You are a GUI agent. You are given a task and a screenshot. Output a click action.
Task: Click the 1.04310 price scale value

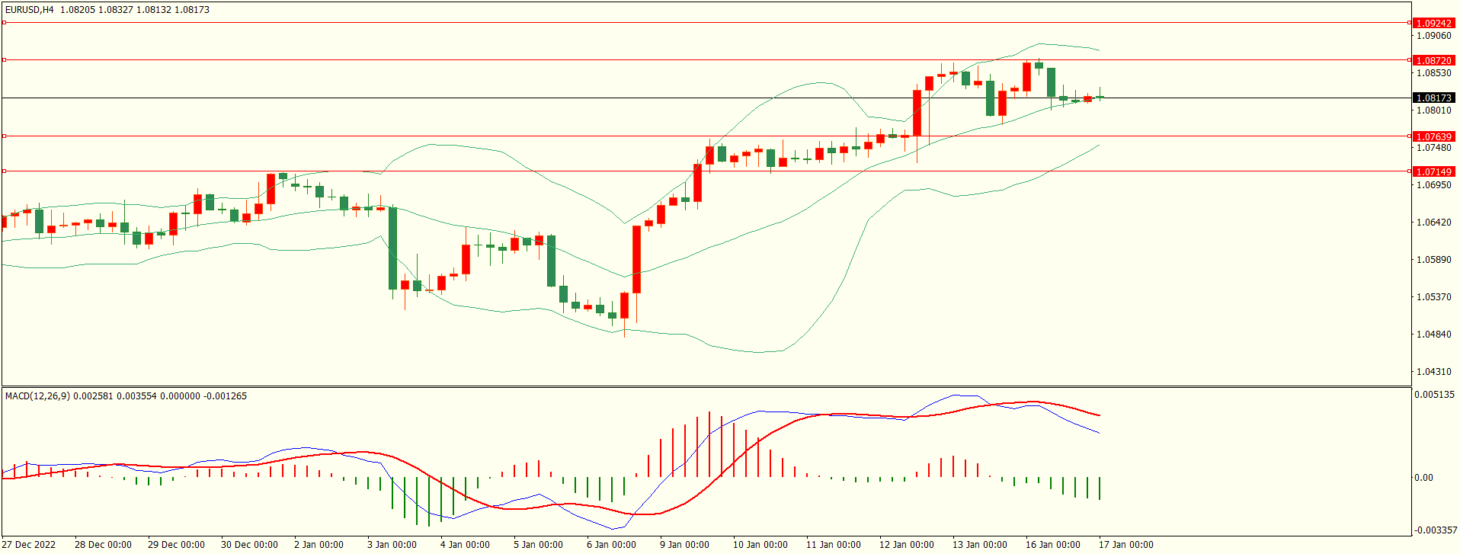[1433, 371]
